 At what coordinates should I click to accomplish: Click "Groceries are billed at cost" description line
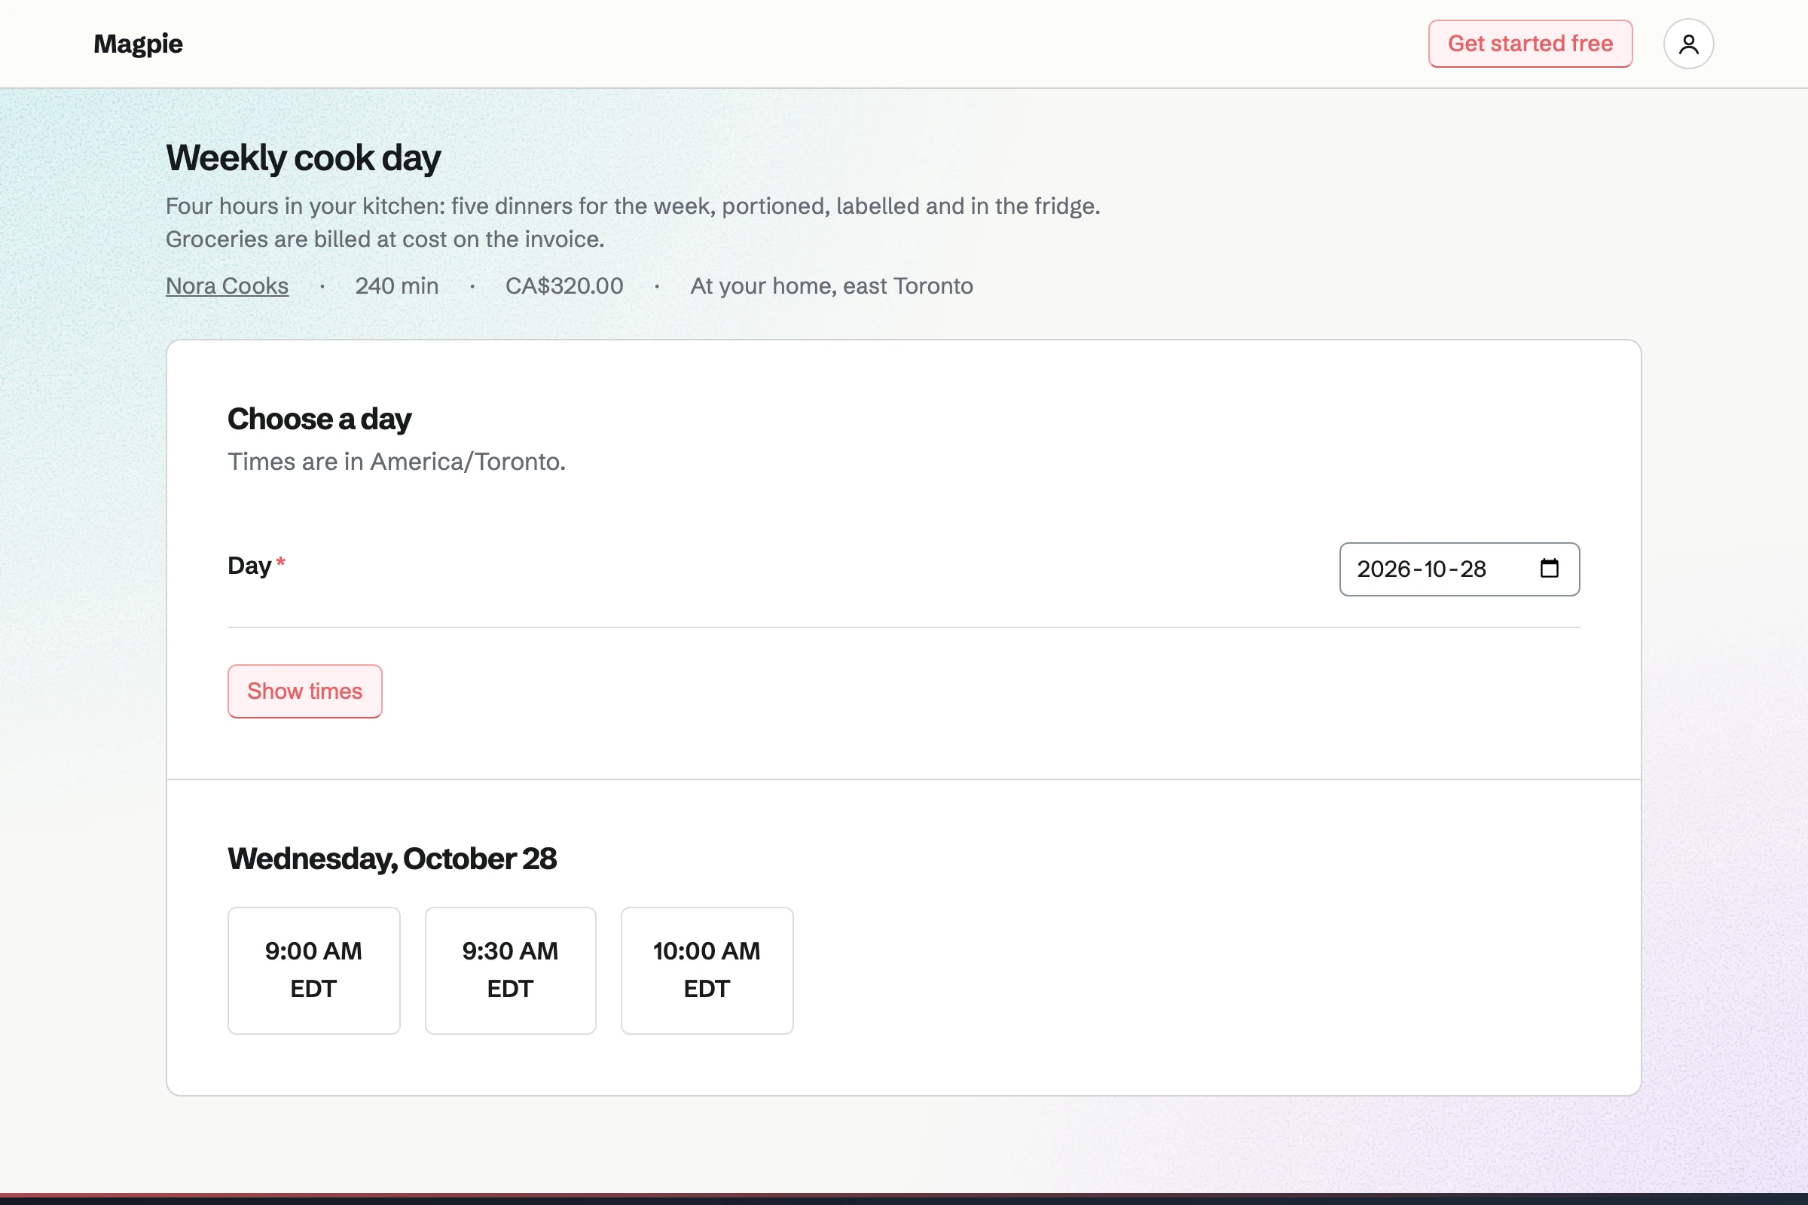(x=385, y=239)
